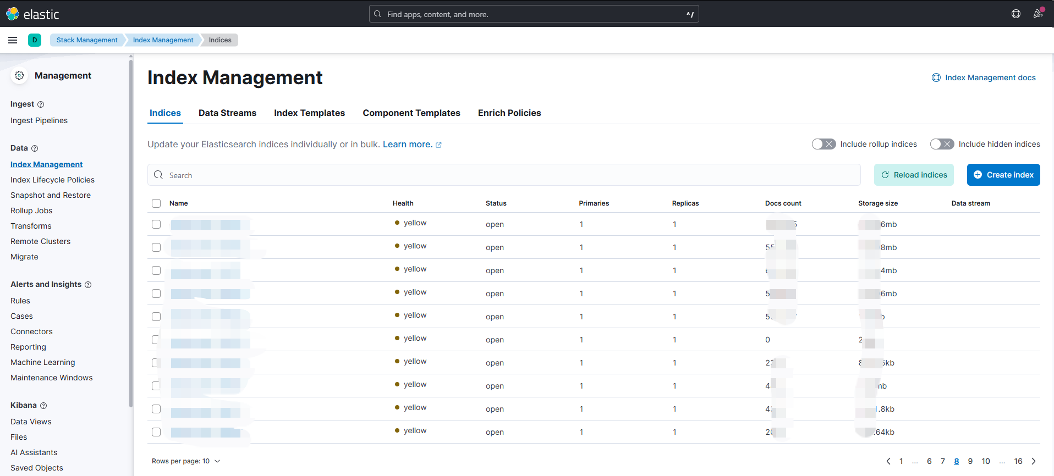Click the Elastic logo
Screen dimensions: 1054x476
click(x=32, y=14)
